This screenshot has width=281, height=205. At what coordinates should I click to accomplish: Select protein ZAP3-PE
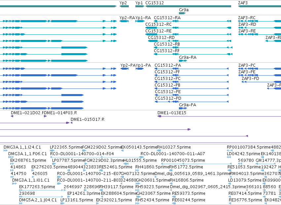247,72
